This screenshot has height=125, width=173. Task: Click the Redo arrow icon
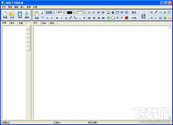[x=52, y=18]
